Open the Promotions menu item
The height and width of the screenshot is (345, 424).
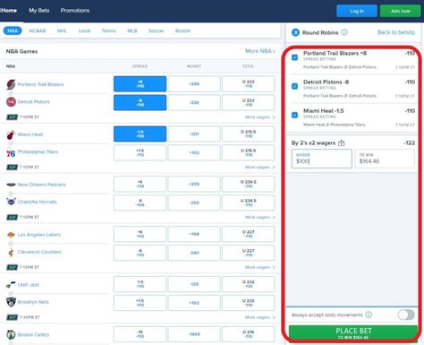tap(75, 11)
